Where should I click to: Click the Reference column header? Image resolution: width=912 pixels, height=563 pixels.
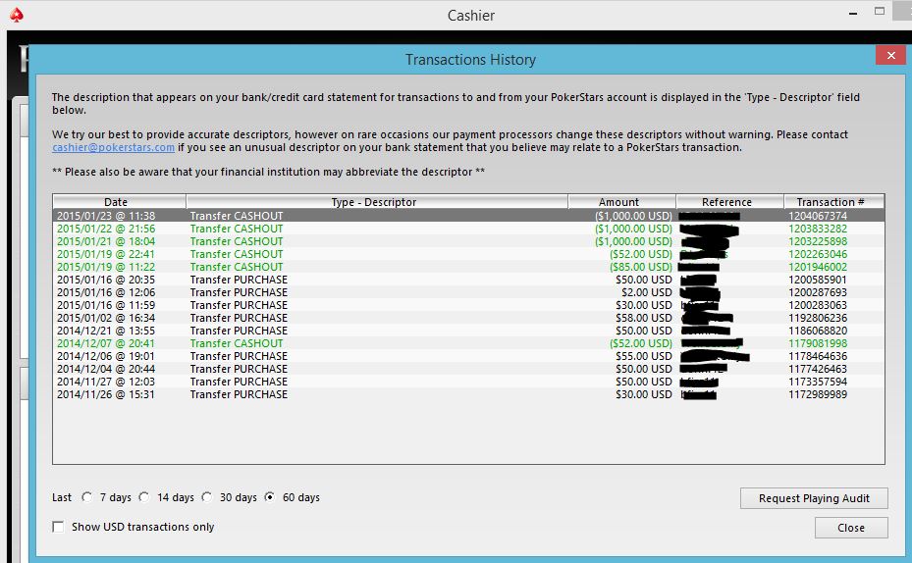pos(726,202)
